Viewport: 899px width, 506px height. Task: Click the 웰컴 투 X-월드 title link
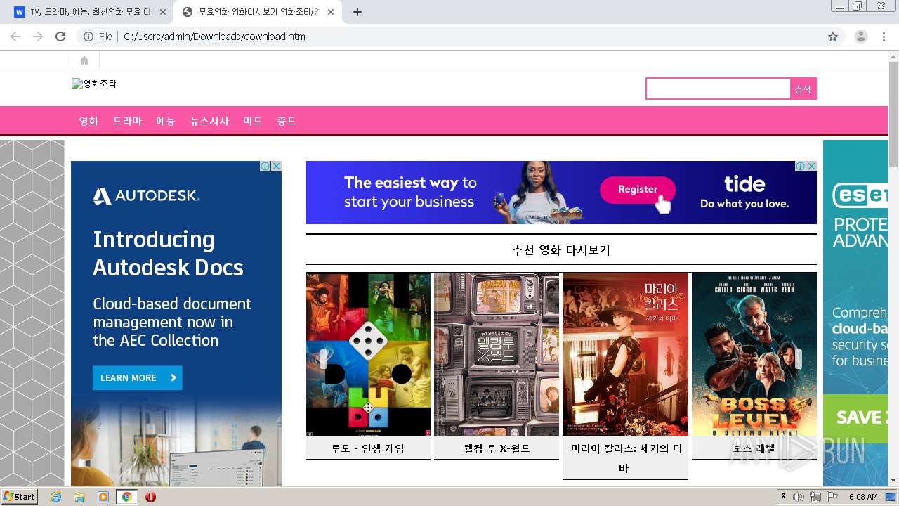click(497, 448)
